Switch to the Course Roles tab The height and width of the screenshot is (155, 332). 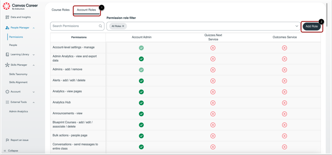(x=61, y=10)
